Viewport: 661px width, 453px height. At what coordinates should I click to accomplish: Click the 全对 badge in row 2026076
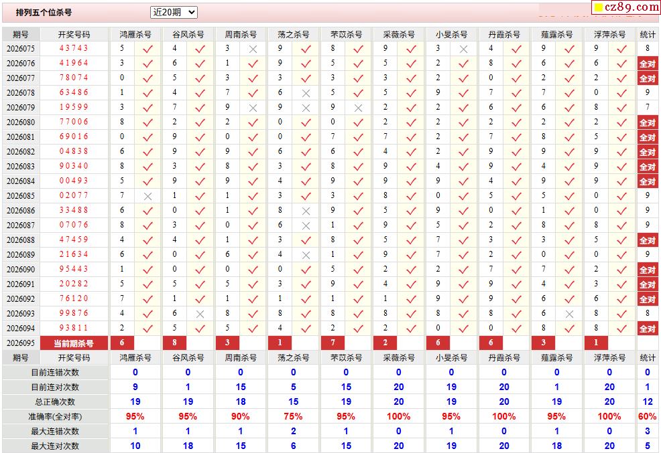(x=647, y=64)
